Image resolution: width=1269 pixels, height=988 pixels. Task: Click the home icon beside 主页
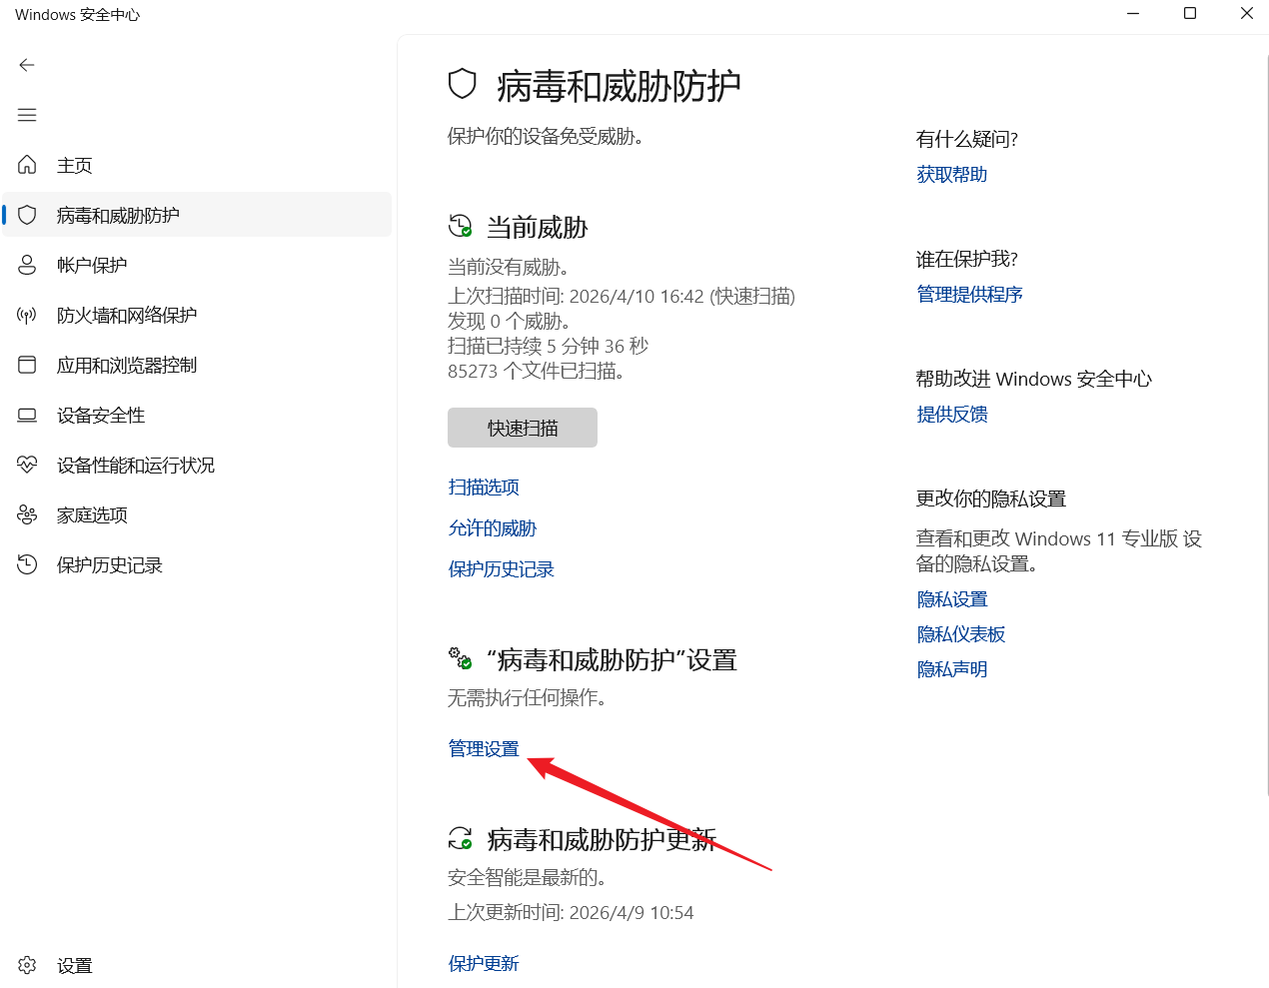[x=27, y=165]
